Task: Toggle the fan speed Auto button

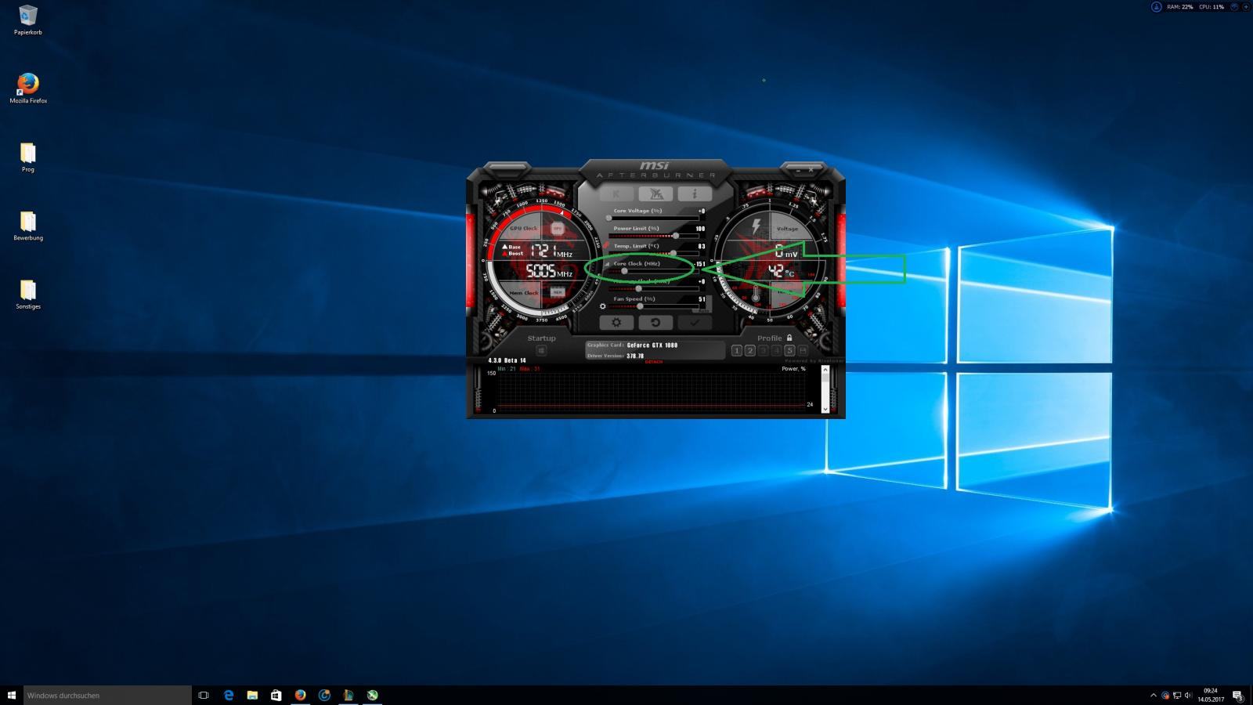Action: tap(703, 310)
